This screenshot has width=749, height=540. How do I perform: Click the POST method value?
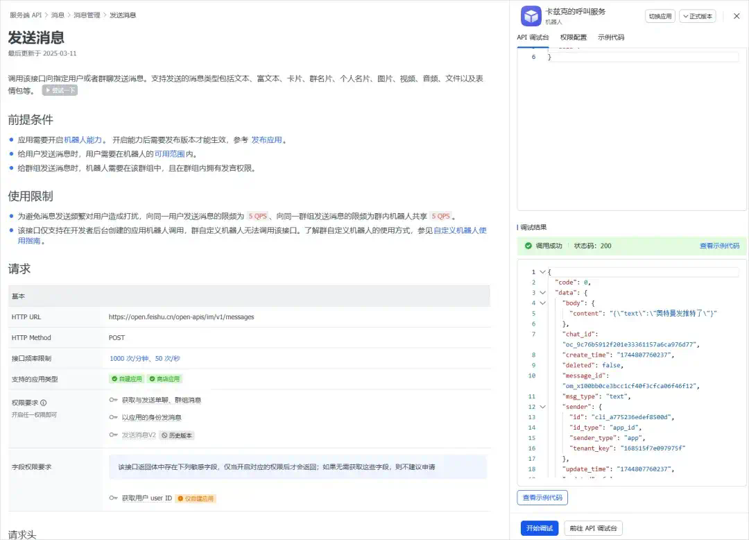point(117,338)
